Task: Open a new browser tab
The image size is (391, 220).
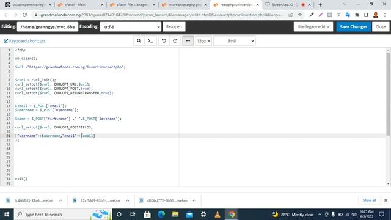Action: [x=320, y=5]
